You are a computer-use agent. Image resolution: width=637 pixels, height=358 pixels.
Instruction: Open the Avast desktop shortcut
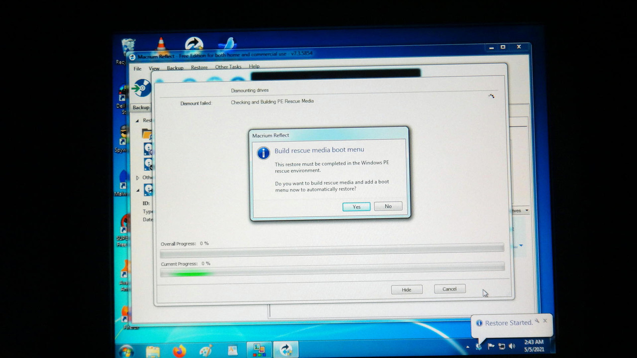tap(124, 275)
